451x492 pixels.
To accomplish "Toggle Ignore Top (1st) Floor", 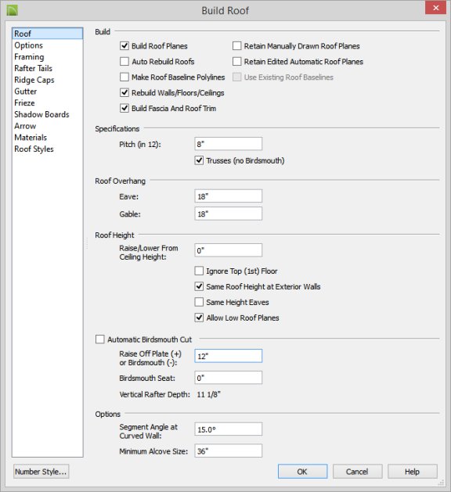I will coord(199,271).
